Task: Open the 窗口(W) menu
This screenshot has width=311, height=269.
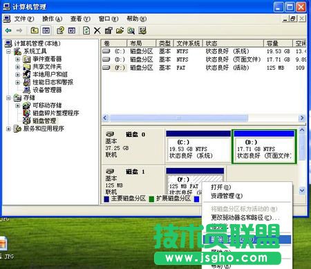Action: point(109,19)
